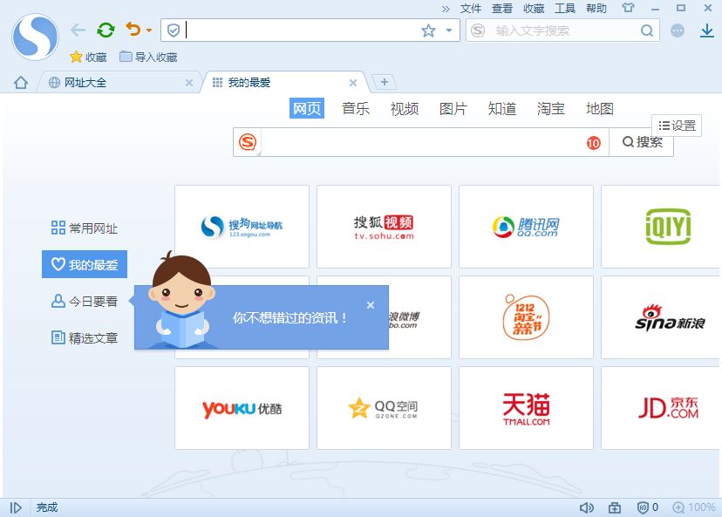The image size is (722, 517).
Task: Click the home icon
Action: [x=19, y=82]
